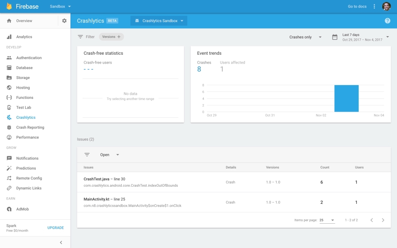Click the Analytics bar chart icon
Screen dimensions: 397x248
[9, 37]
